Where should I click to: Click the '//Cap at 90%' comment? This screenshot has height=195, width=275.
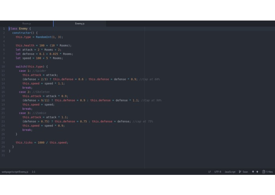tap(151, 100)
